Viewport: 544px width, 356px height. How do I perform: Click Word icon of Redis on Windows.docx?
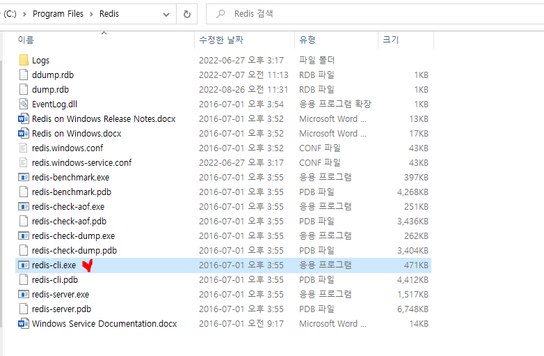24,133
